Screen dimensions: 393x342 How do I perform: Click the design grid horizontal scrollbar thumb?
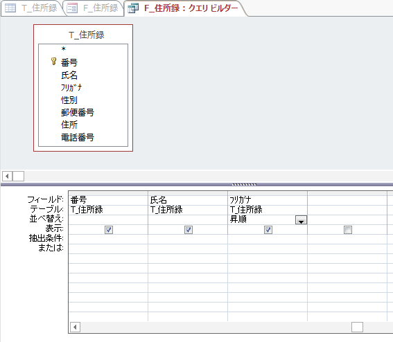pyautogui.click(x=357, y=327)
